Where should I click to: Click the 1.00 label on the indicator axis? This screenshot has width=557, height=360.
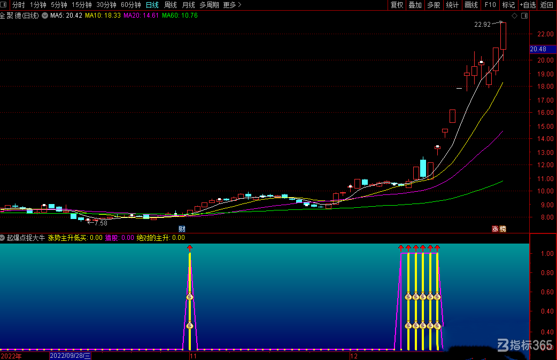pyautogui.click(x=547, y=254)
